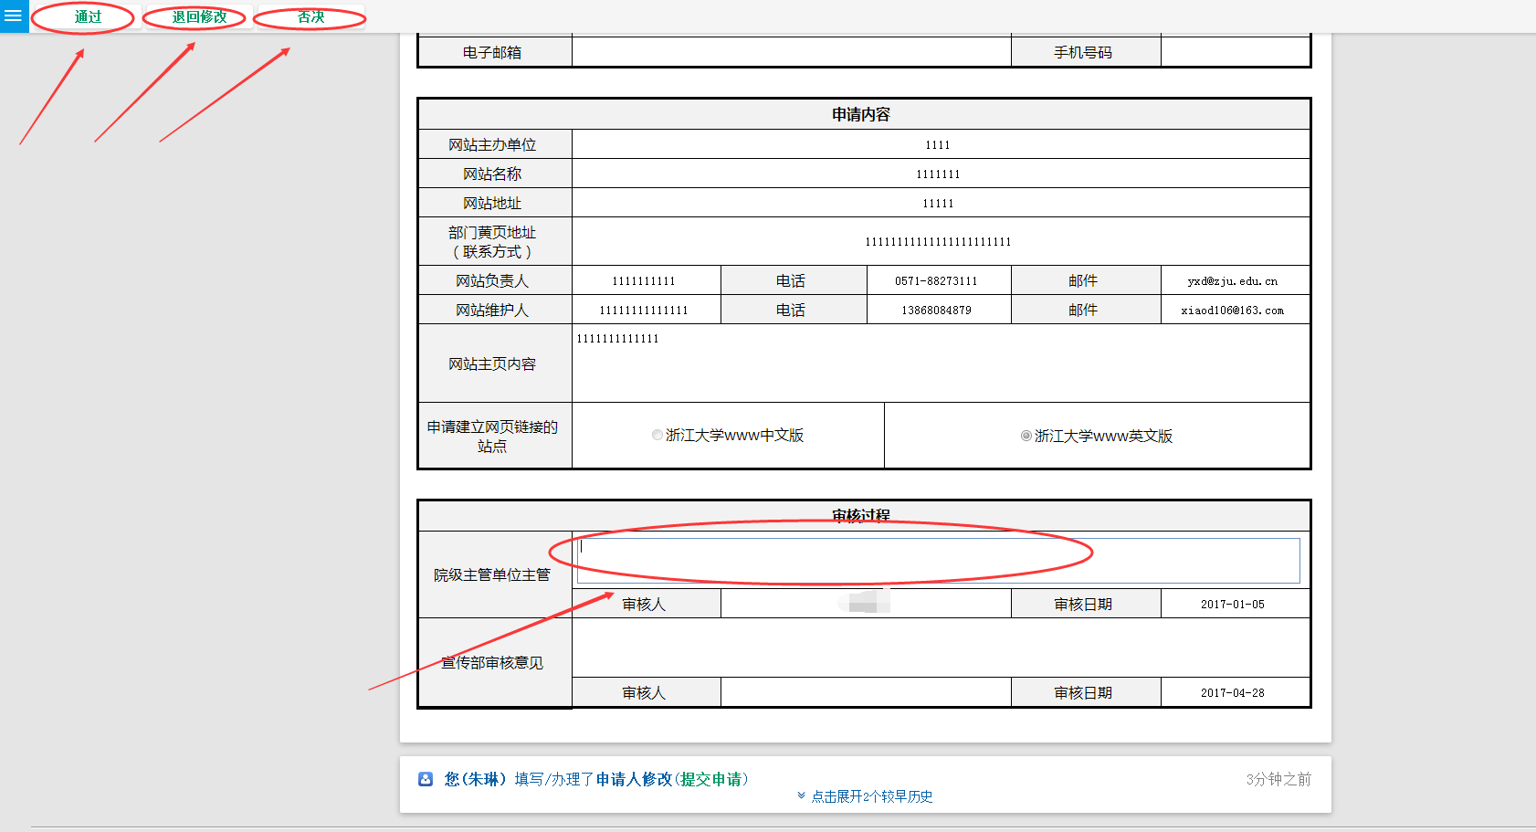Focus the 院级主管单位主管 opinion text box
The height and width of the screenshot is (832, 1536).
coord(938,560)
